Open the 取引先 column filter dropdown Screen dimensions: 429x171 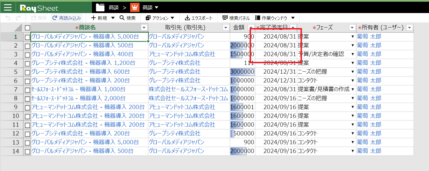tap(226, 28)
